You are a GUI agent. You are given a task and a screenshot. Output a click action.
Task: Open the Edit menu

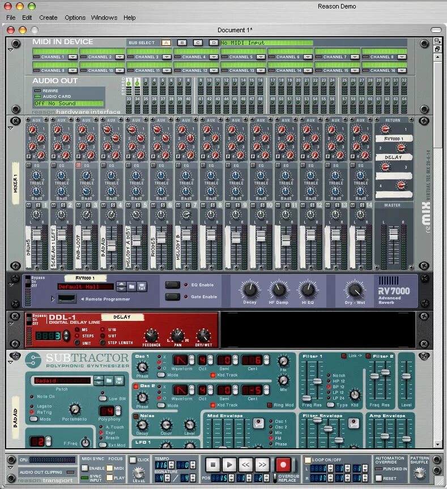(x=27, y=18)
